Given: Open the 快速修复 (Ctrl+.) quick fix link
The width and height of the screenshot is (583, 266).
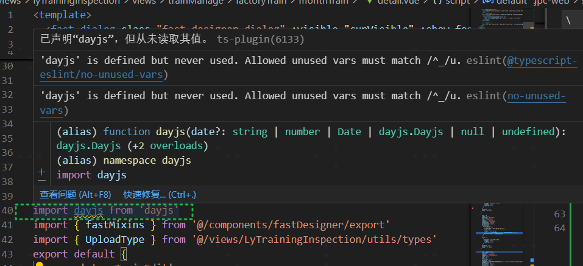Looking at the screenshot, I should pyautogui.click(x=160, y=194).
